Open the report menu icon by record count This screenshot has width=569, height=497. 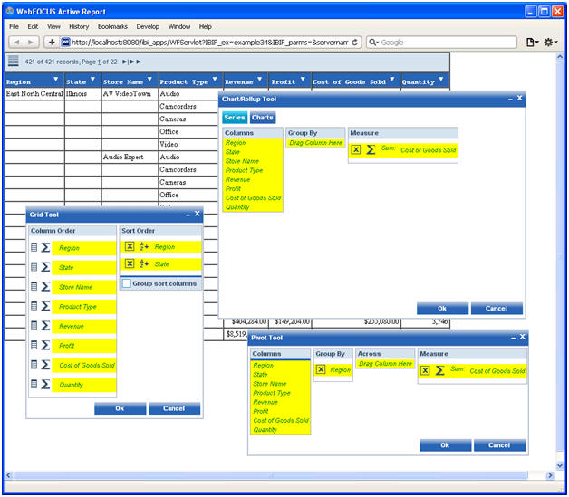coord(14,62)
